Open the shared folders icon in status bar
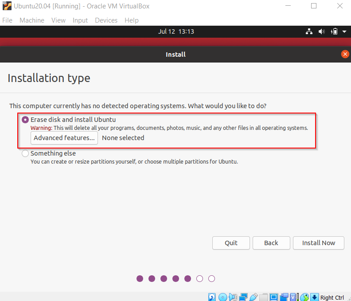Screen dimensions: 351x301 pyautogui.click(x=264, y=297)
